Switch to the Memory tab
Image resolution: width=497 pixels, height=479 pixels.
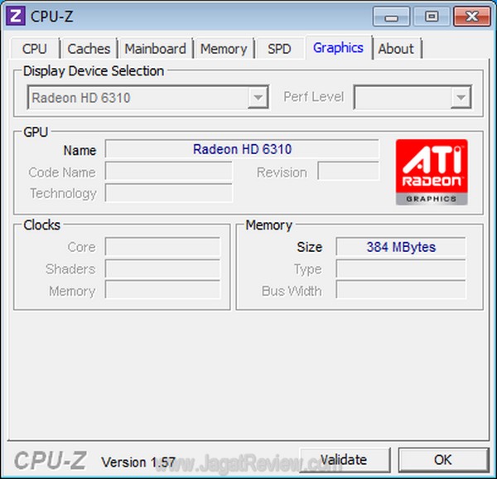coord(224,49)
